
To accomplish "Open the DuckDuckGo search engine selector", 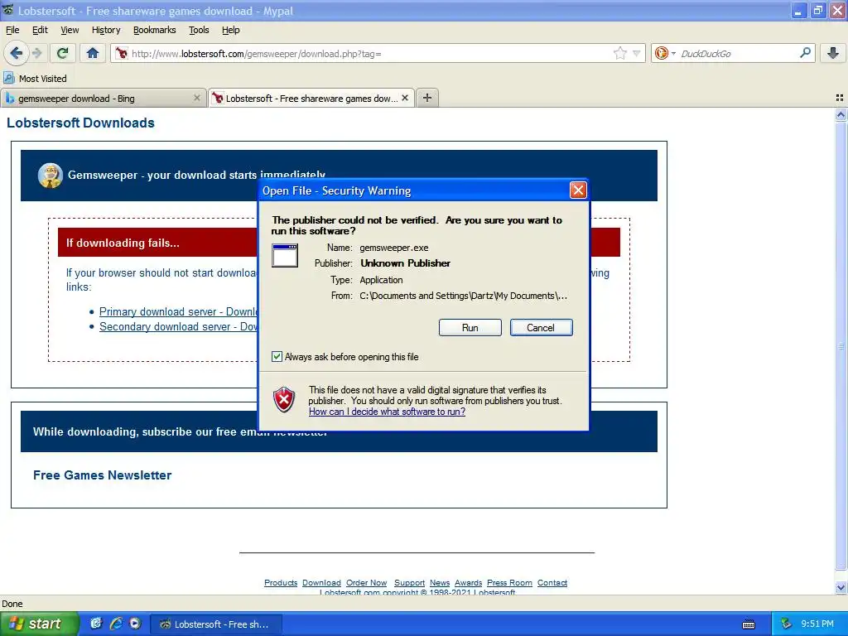I will tap(665, 53).
